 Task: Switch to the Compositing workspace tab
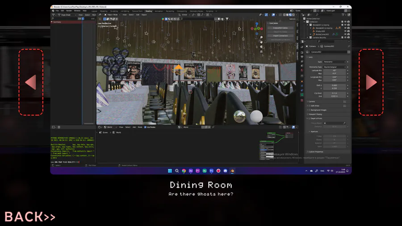coord(182,11)
